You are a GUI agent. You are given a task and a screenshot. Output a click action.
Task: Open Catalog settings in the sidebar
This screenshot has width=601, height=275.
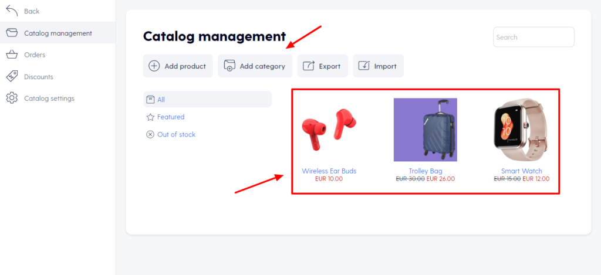[x=49, y=99]
